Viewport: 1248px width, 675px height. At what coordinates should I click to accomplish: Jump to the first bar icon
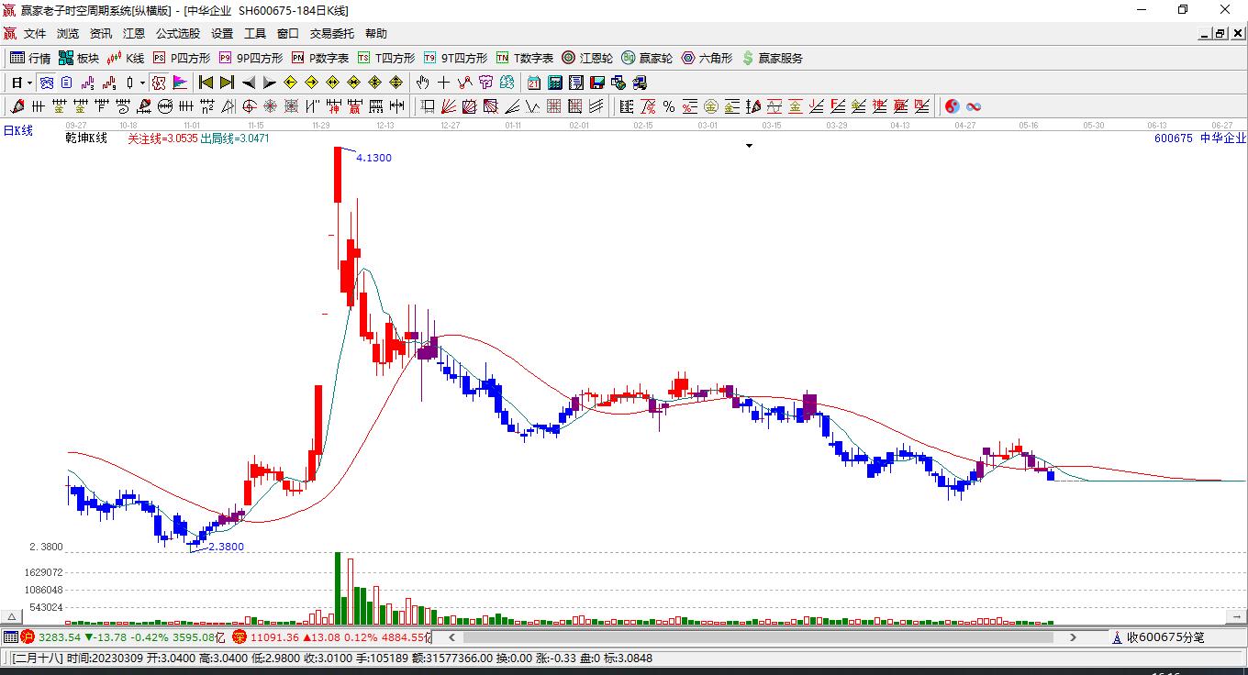click(x=206, y=83)
